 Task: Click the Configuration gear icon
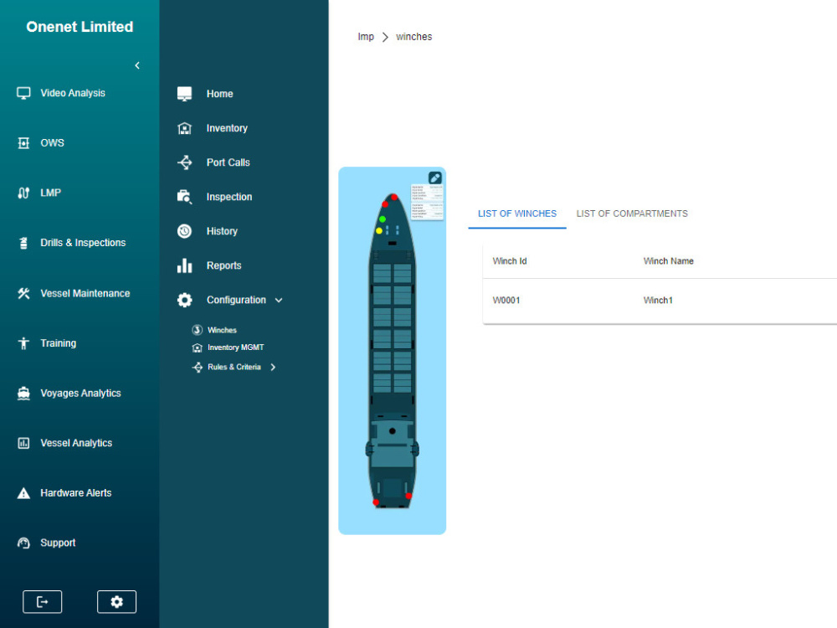(x=185, y=300)
